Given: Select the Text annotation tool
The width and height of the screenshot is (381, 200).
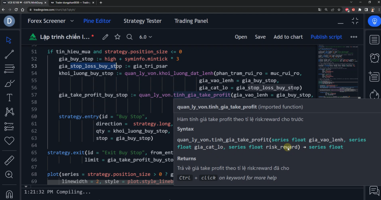Looking at the screenshot, I should (x=9, y=98).
